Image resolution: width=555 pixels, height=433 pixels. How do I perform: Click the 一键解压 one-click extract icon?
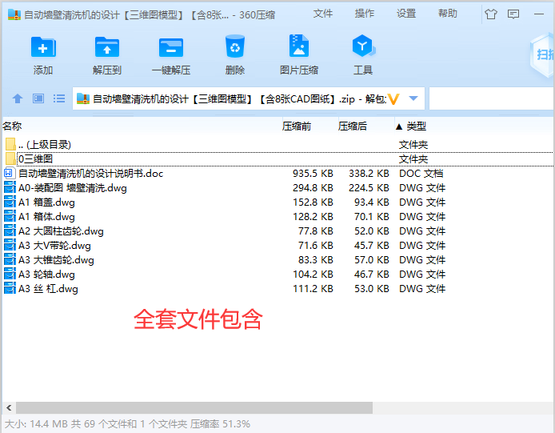click(x=171, y=47)
